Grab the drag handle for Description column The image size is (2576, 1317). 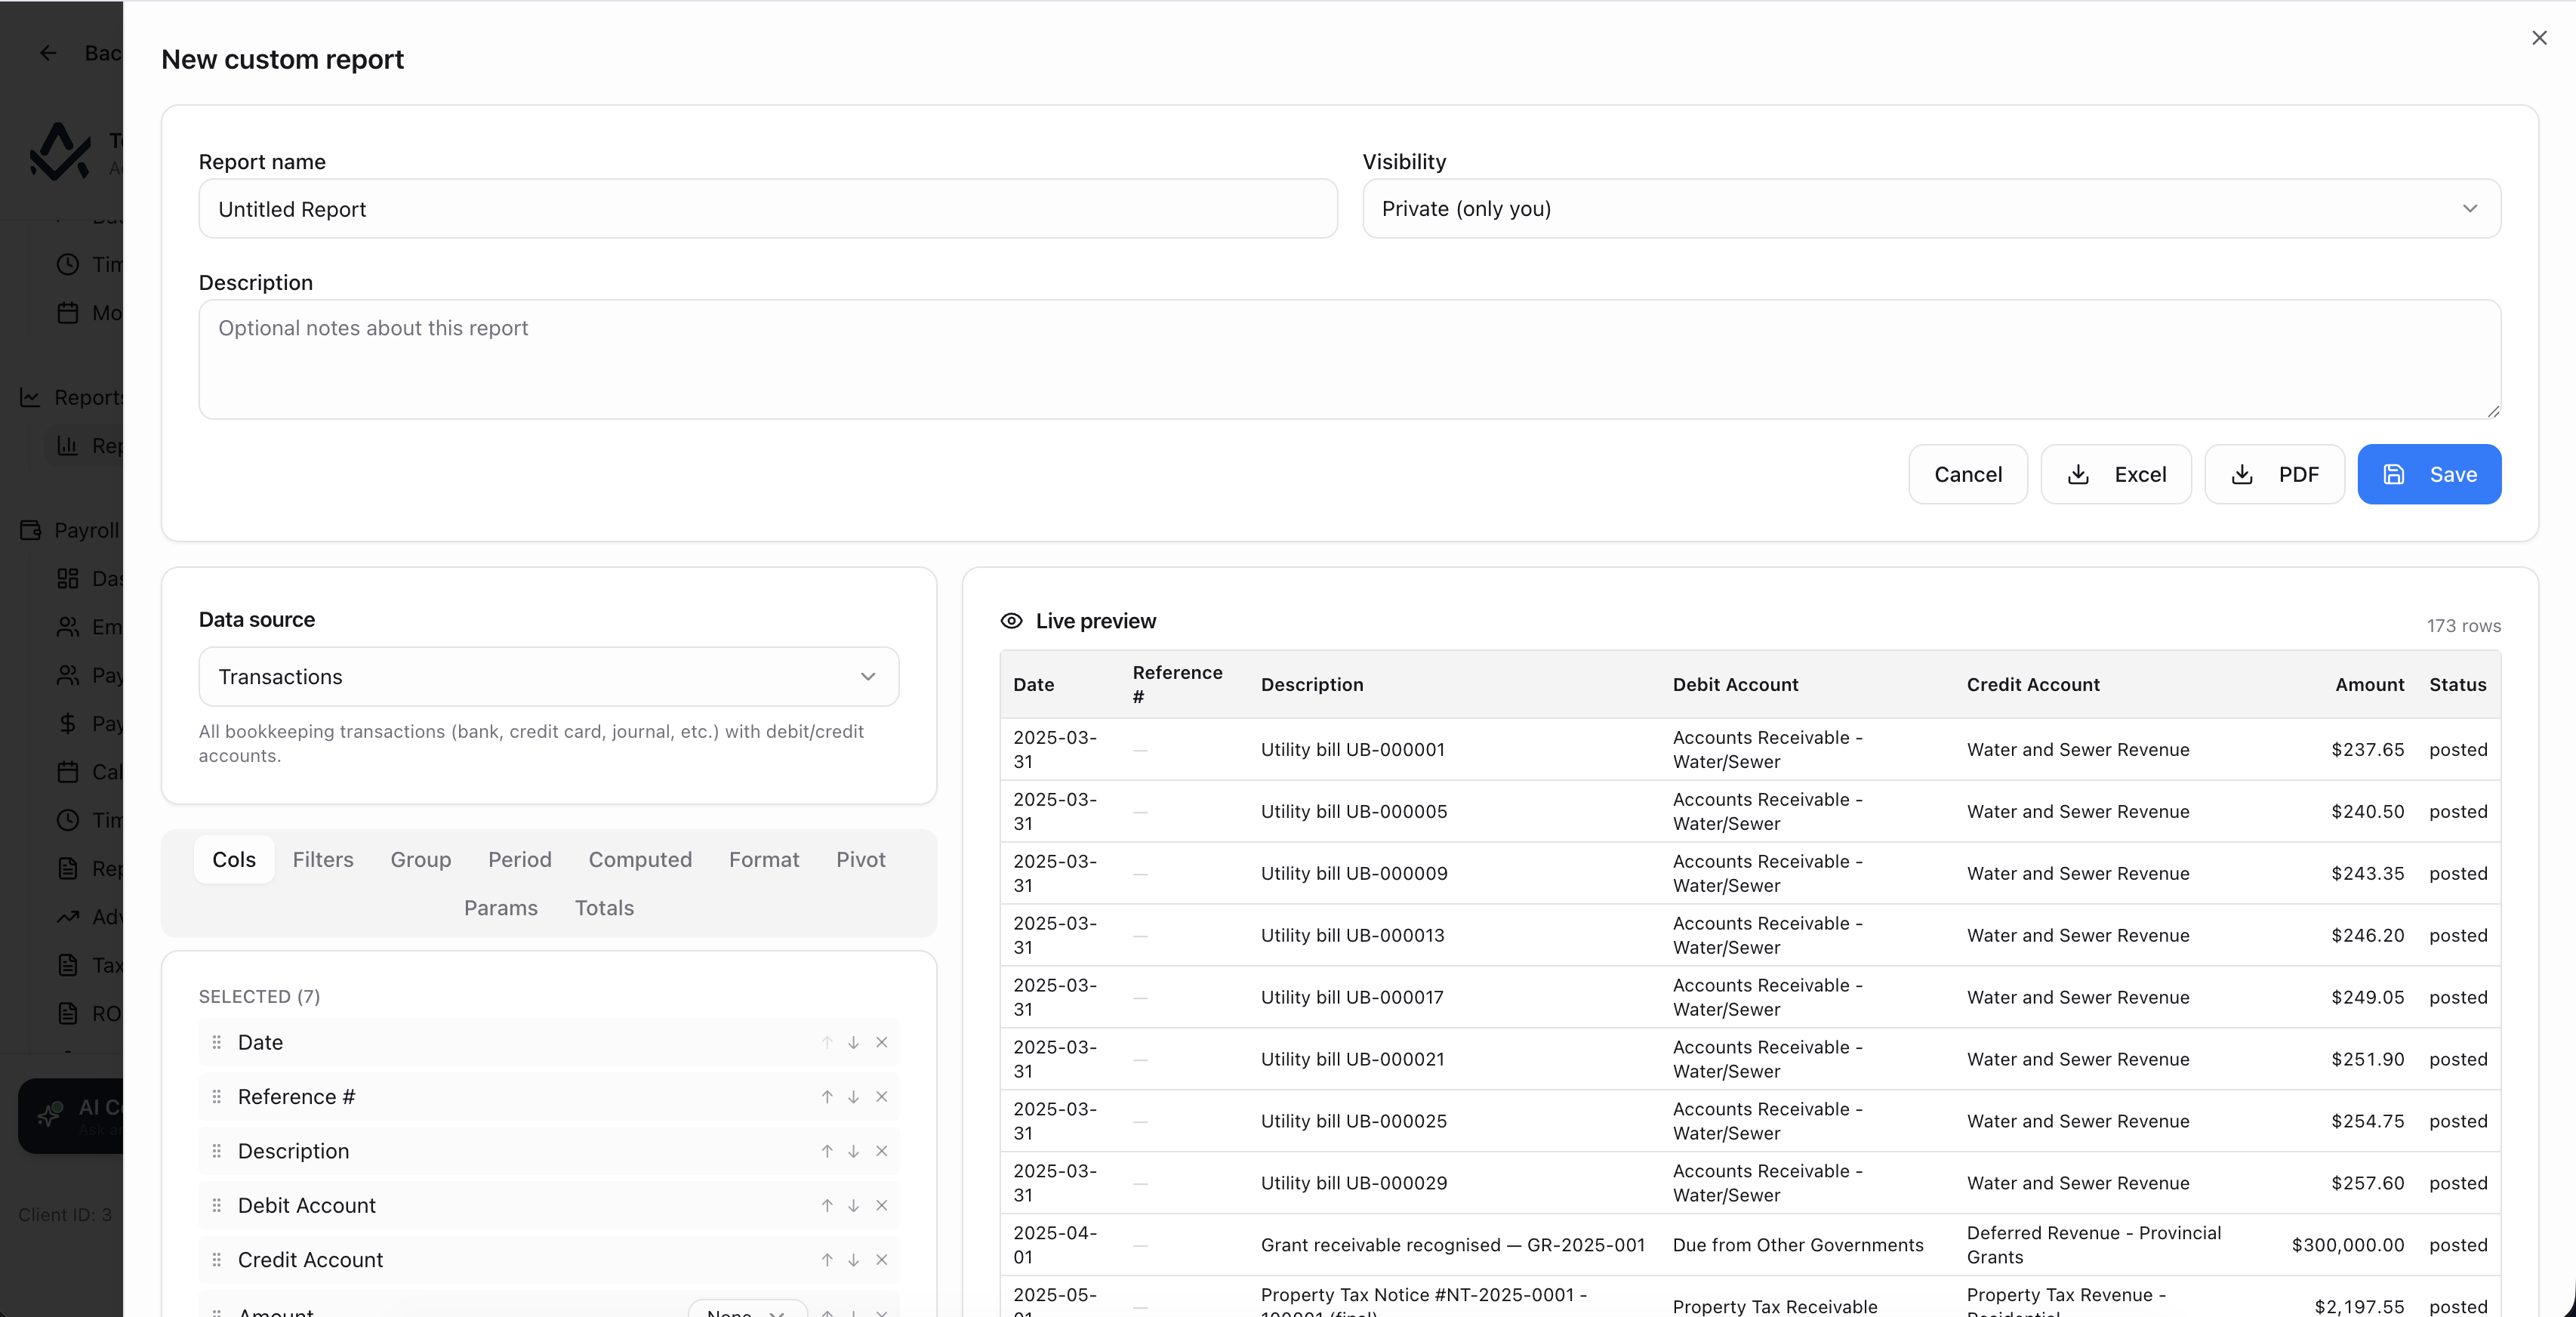pyautogui.click(x=217, y=1151)
